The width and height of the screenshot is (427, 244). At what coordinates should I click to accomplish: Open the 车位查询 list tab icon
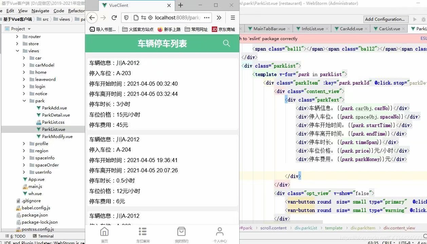tap(143, 235)
